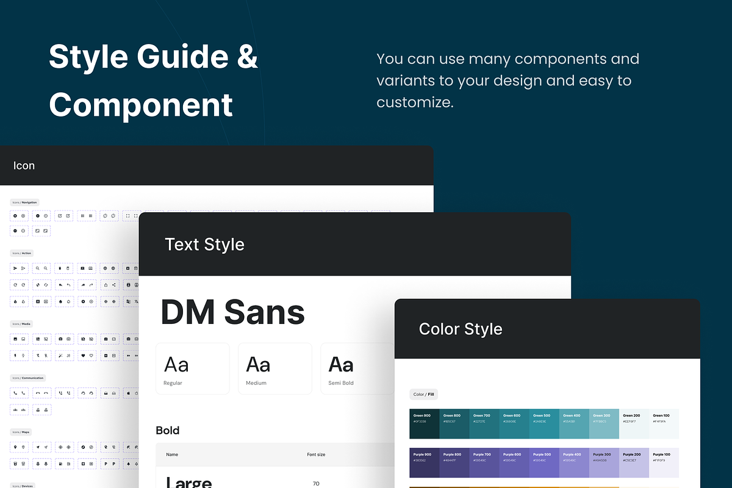
Task: Select the filled water drop icon
Action: point(60,301)
